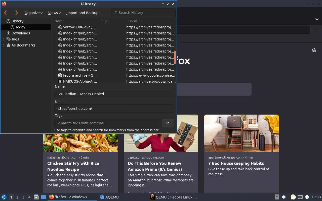Open Downloads in the Library sidebar
Viewport: 322px width, 201px height.
[21, 33]
